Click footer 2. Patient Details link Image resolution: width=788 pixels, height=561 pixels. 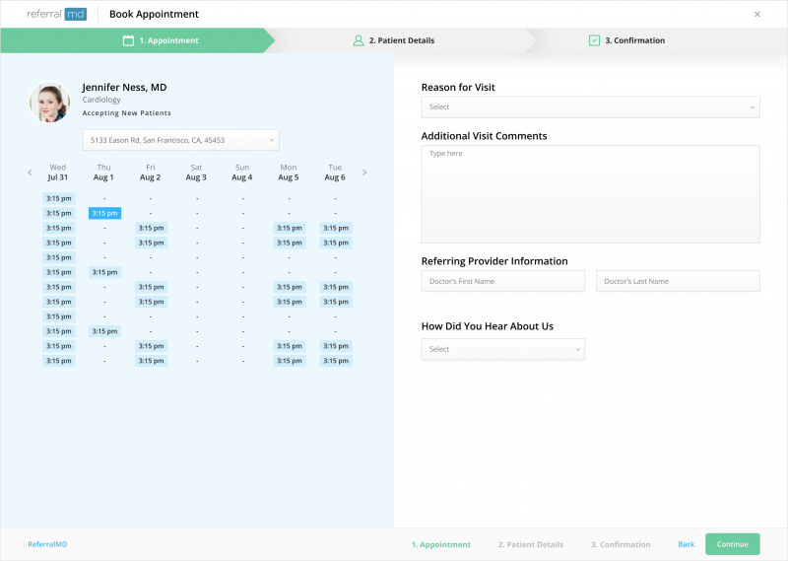tap(531, 544)
